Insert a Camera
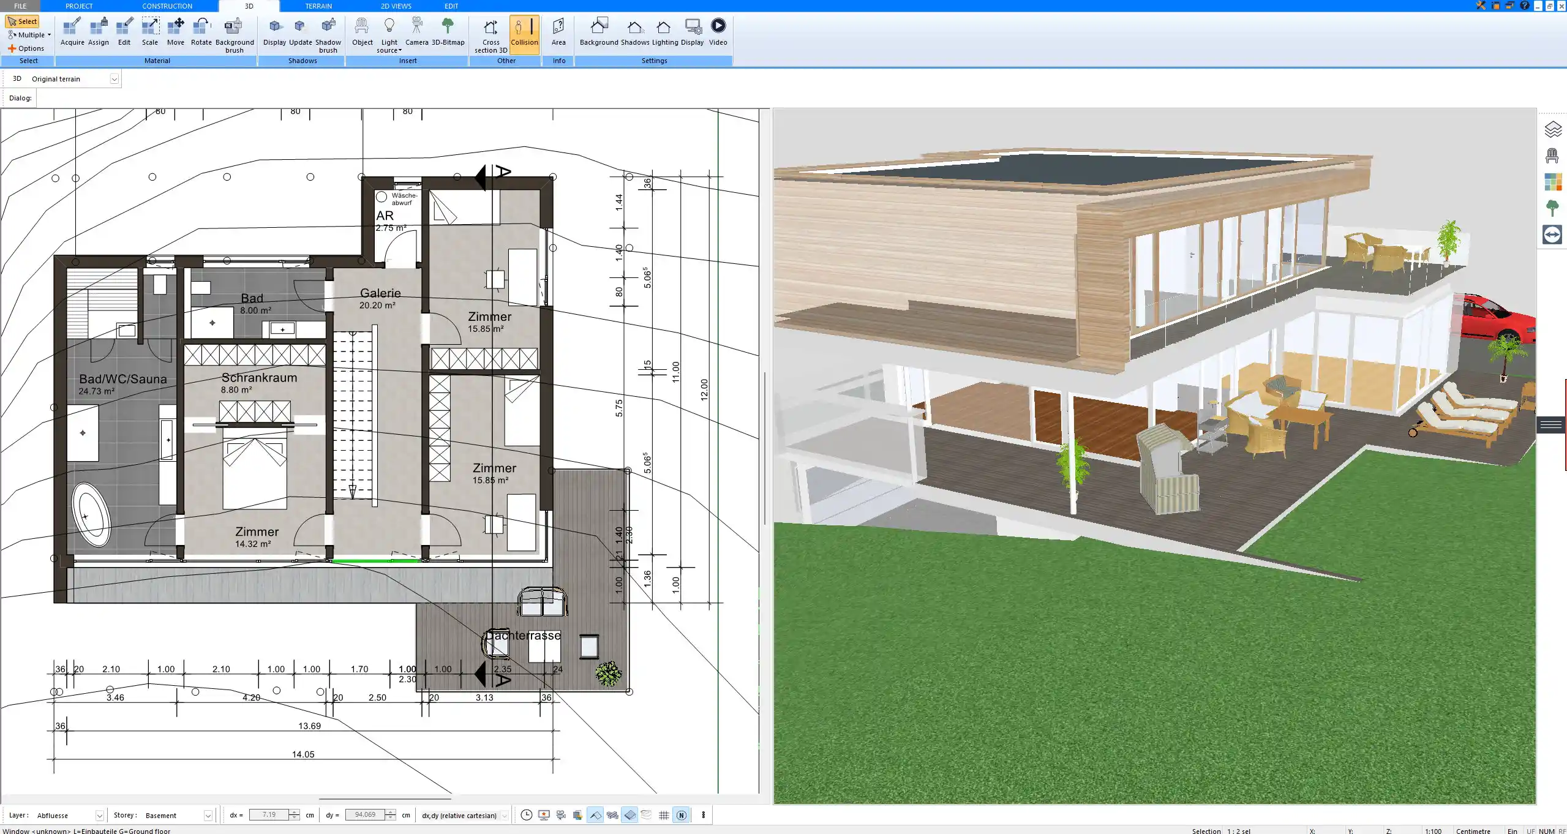1567x834 pixels. click(417, 32)
